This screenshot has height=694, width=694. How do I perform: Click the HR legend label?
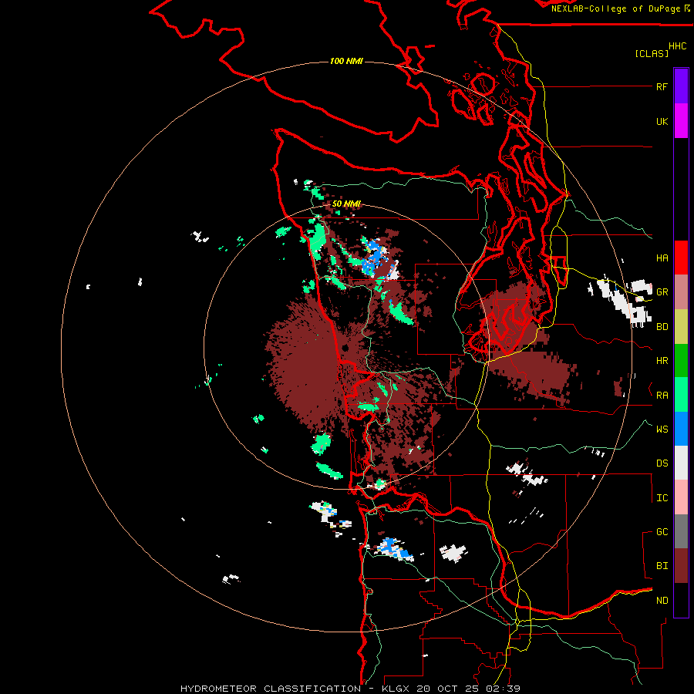click(662, 361)
